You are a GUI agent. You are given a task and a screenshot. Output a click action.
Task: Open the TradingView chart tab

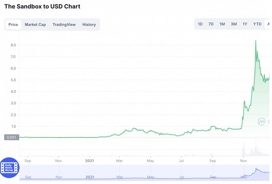[64, 25]
